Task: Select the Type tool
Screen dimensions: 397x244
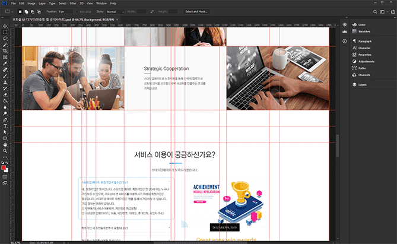Action: click(x=5, y=126)
